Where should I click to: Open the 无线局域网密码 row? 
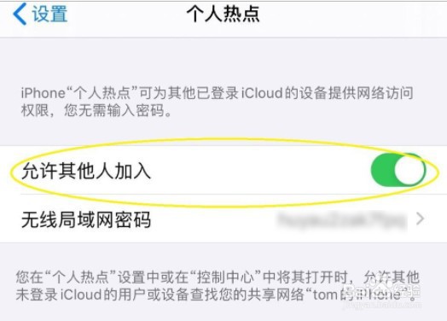[223, 219]
